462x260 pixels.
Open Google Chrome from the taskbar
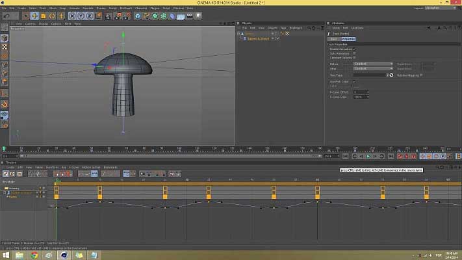(x=34, y=255)
